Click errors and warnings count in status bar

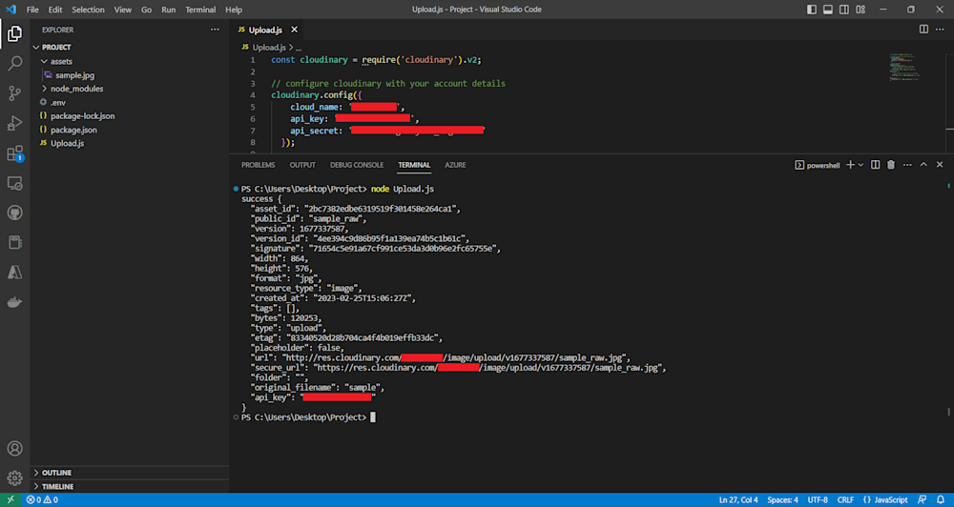[x=42, y=499]
